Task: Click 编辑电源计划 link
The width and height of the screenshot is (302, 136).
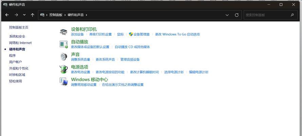Action: coord(199,72)
